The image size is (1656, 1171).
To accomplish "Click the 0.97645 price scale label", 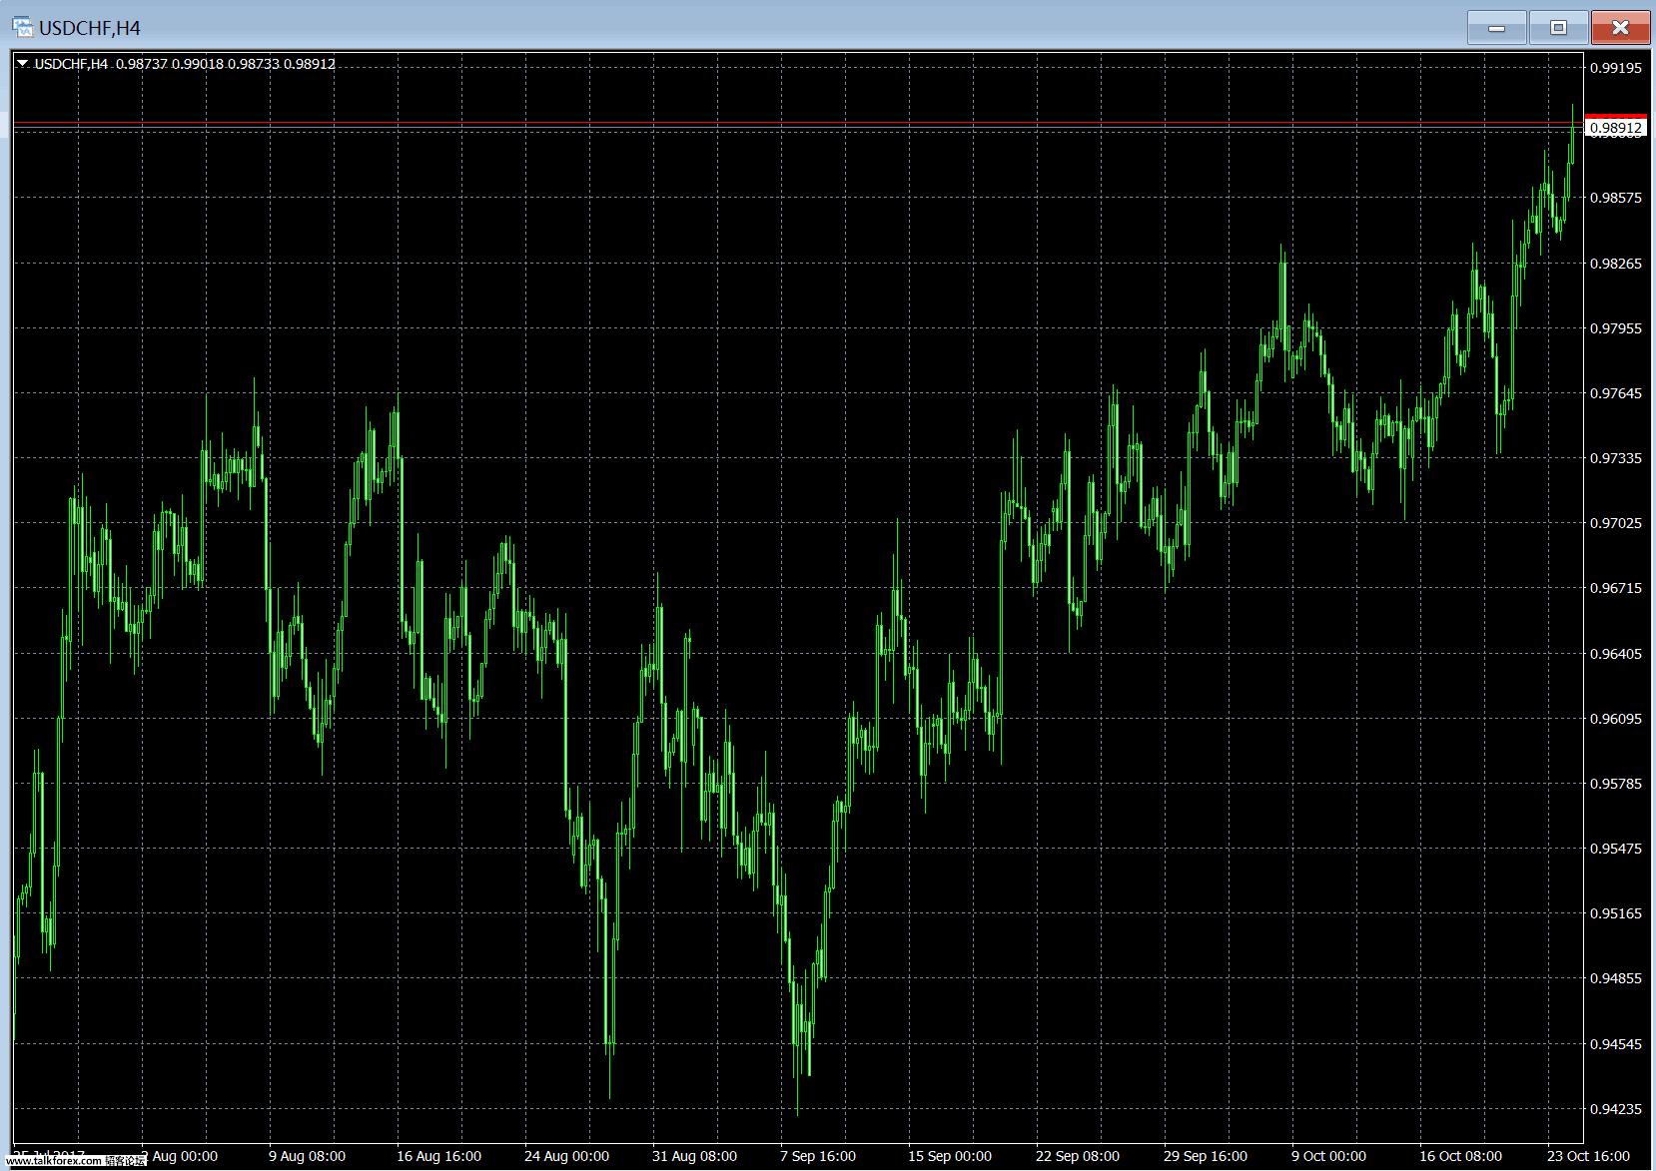I will pyautogui.click(x=1615, y=393).
